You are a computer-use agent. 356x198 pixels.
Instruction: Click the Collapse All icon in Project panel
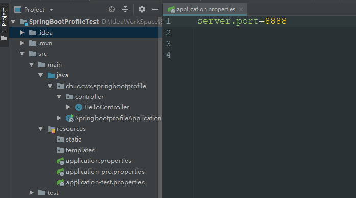pyautogui.click(x=125, y=9)
